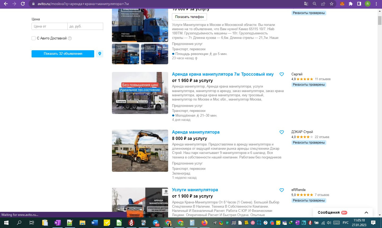This screenshot has height=228, width=382.
Task: Favorite the 'Услуги манипулятора' listing
Action: (x=282, y=190)
